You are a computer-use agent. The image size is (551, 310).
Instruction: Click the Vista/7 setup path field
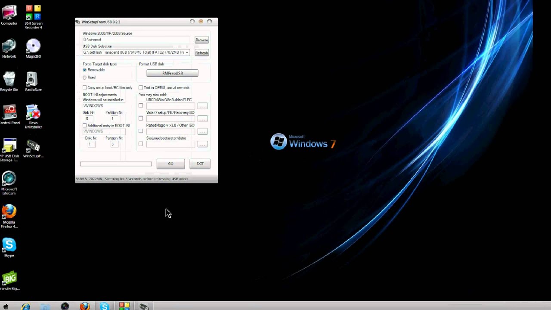click(x=170, y=119)
